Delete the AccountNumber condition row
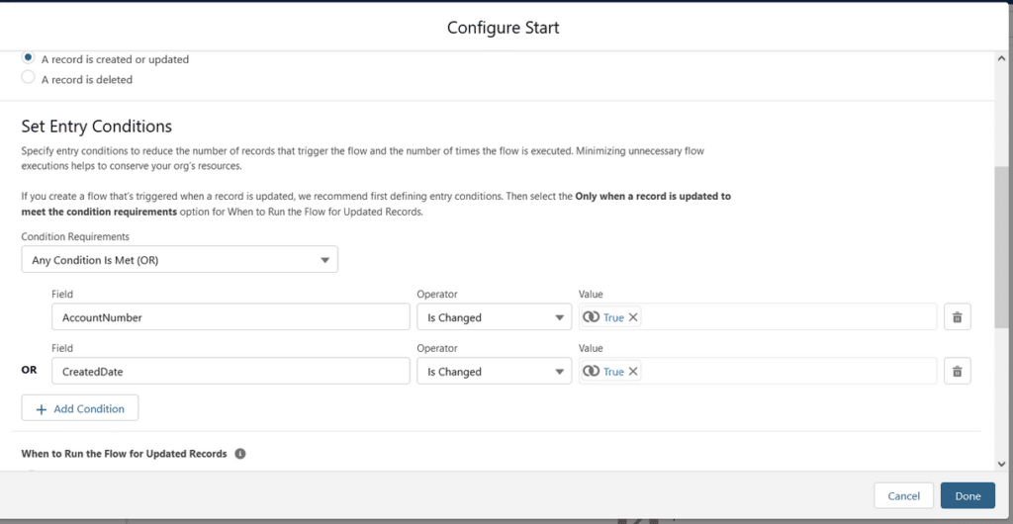The width and height of the screenshot is (1013, 524). [957, 316]
